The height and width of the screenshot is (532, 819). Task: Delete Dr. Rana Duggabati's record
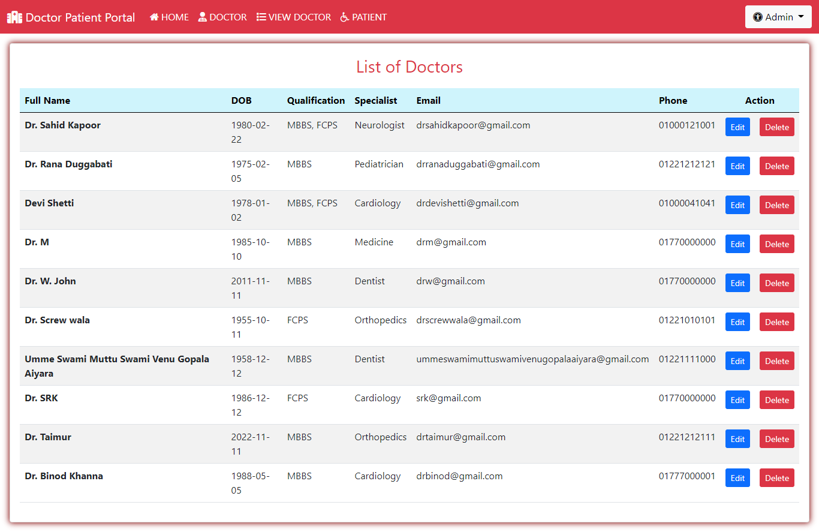click(x=776, y=166)
